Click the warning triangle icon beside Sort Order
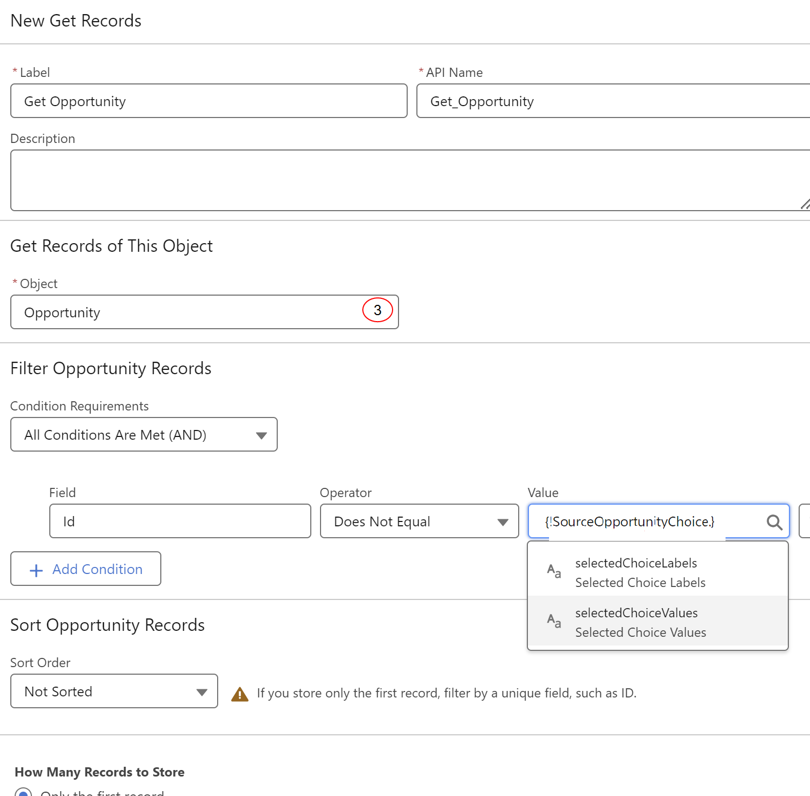Viewport: 810px width, 796px height. [x=240, y=694]
